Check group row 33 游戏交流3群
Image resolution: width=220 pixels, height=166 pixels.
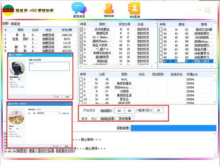point(161,30)
